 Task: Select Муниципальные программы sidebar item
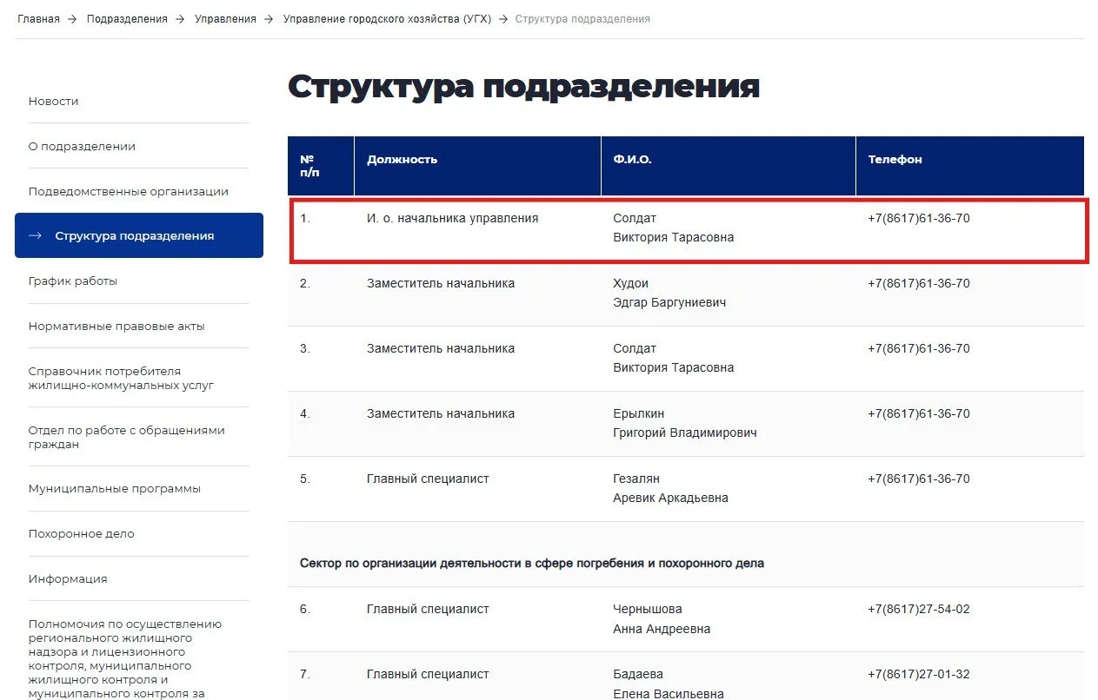114,489
